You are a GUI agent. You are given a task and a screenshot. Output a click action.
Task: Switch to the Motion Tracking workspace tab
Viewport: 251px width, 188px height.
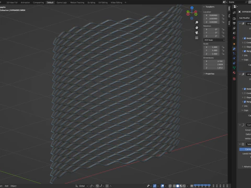77,3
